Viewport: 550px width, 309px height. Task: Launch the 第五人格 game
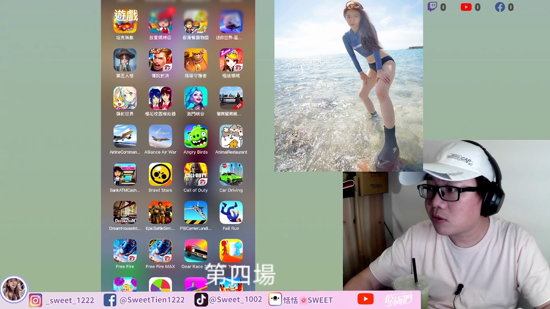[x=125, y=60]
